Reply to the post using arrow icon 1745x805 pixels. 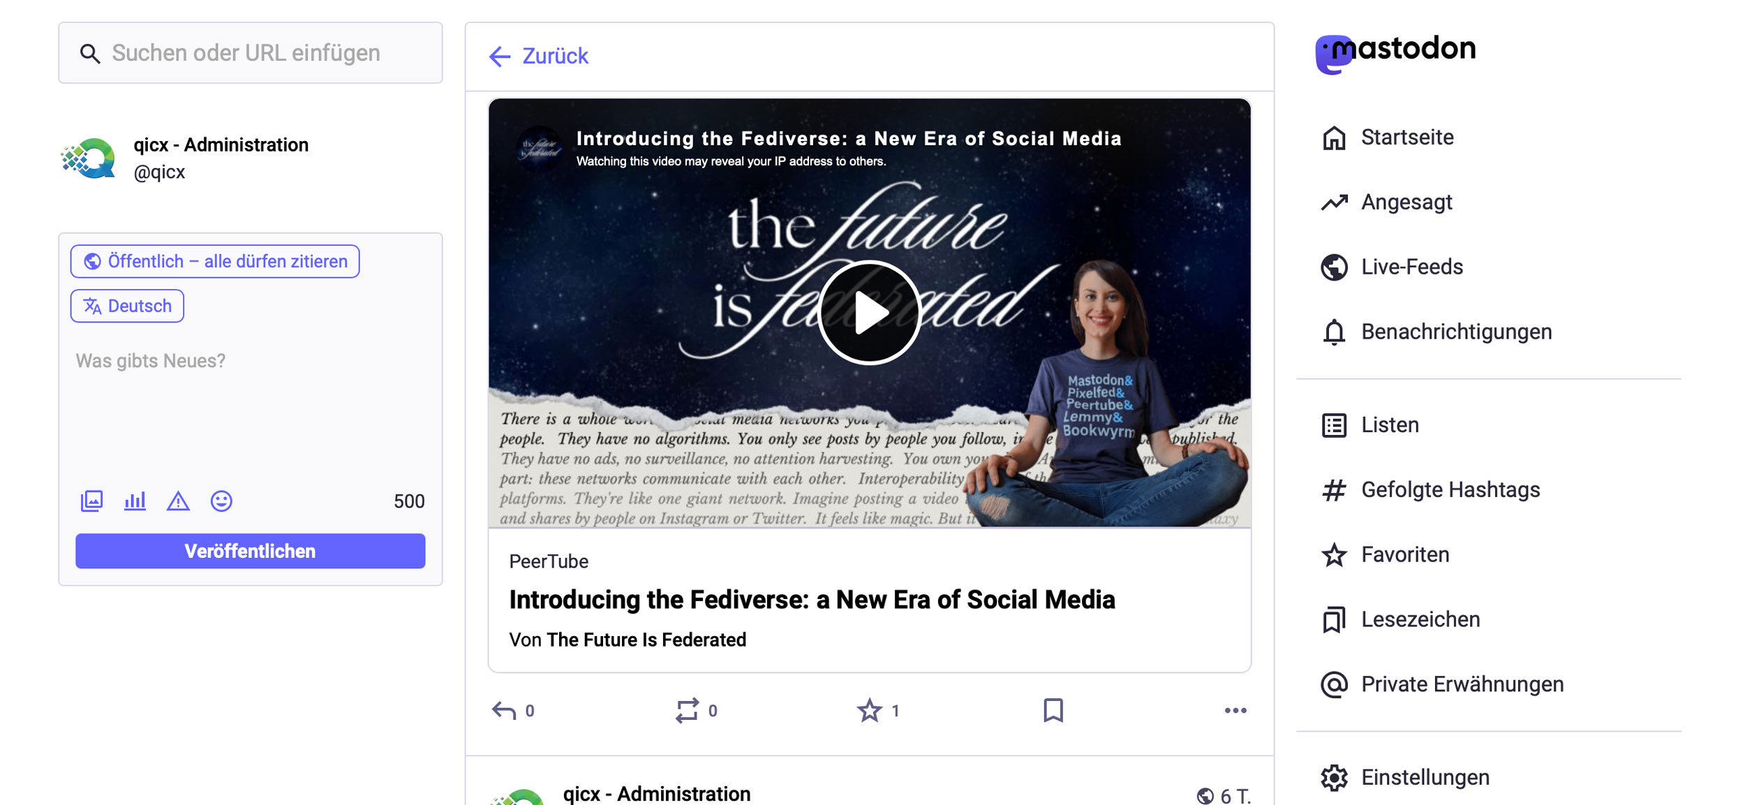click(x=504, y=710)
